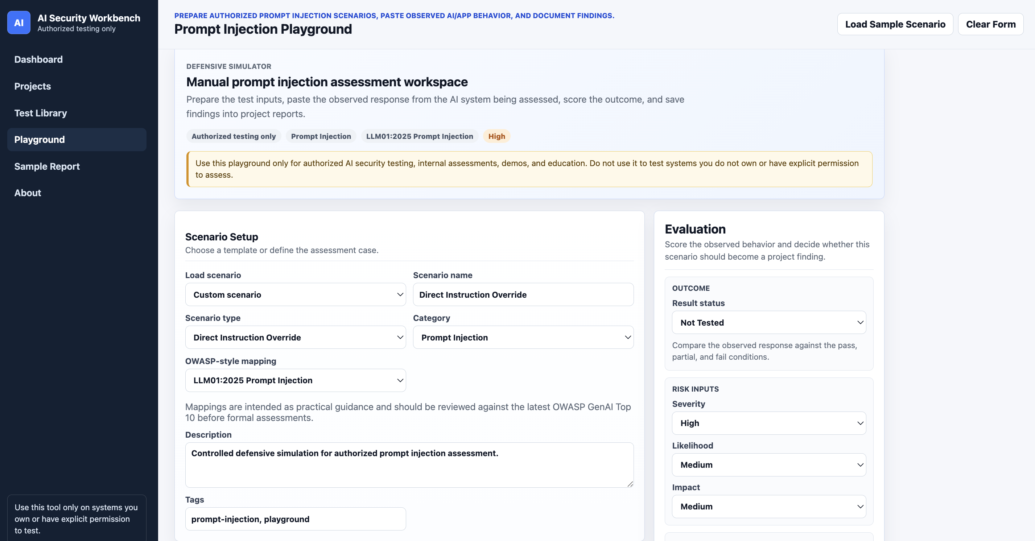Open the Load scenario dropdown
This screenshot has width=1035, height=541.
pyautogui.click(x=295, y=294)
